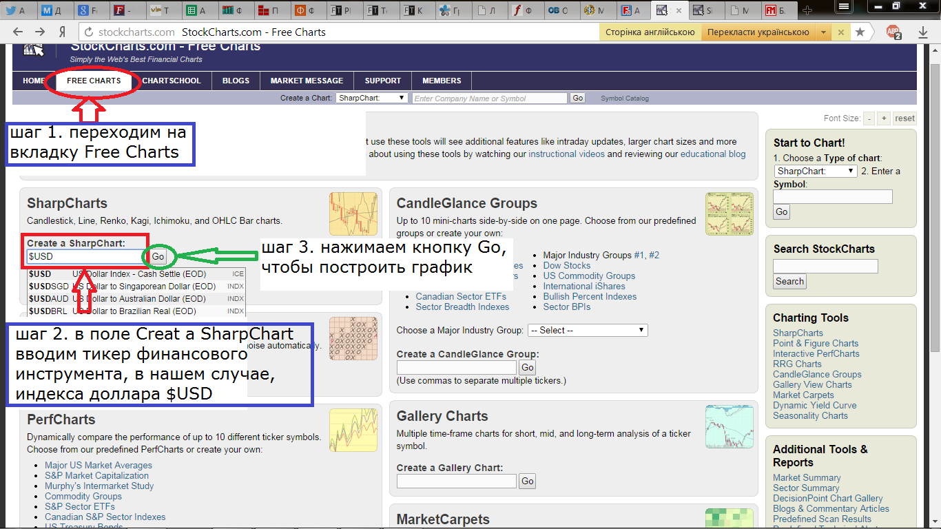Screen dimensions: 941x529
Task: Open the SUPPORT menu item
Action: point(383,81)
